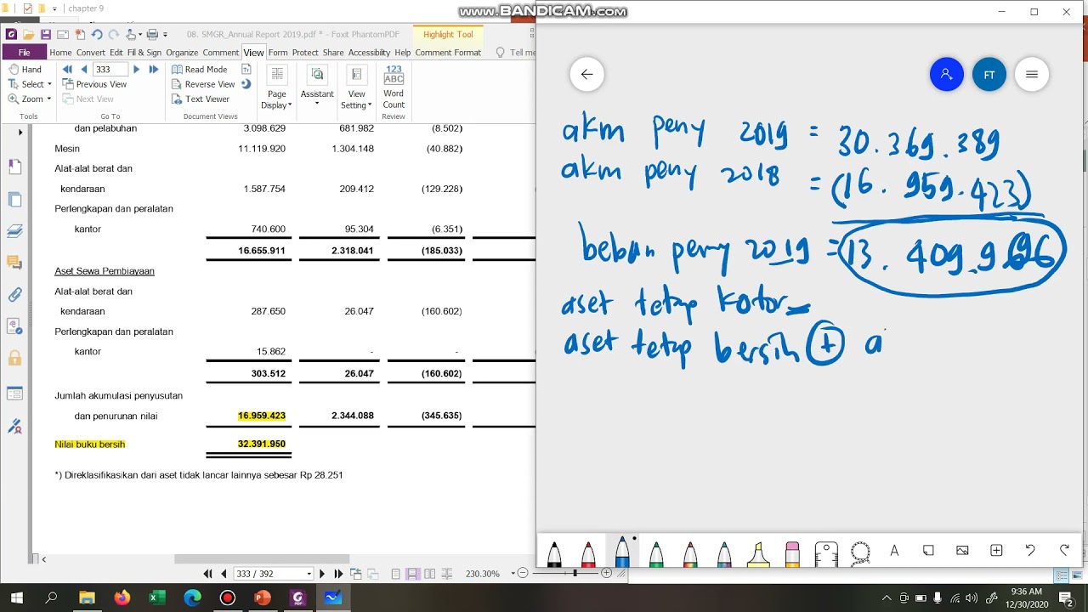This screenshot has width=1088, height=612.
Task: Redo the whiteboard stroke
Action: tap(1064, 551)
